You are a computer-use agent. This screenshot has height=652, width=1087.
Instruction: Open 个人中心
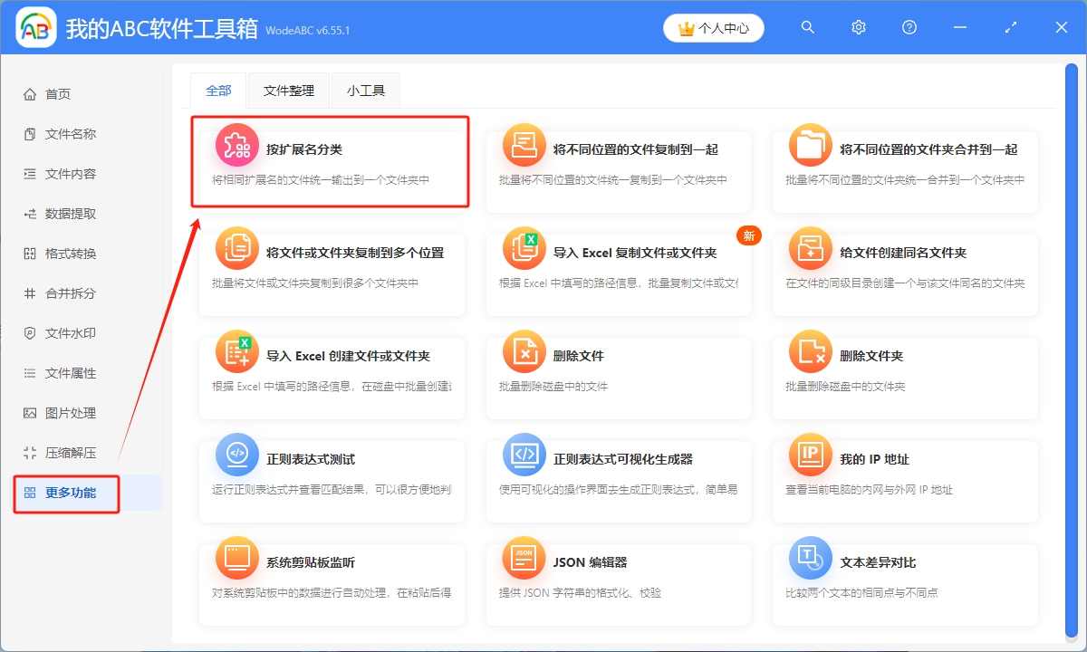pos(714,27)
